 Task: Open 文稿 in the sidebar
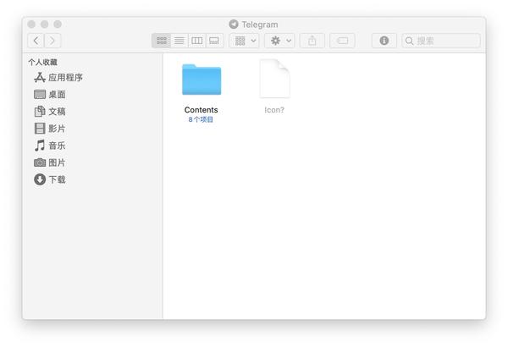(50, 112)
